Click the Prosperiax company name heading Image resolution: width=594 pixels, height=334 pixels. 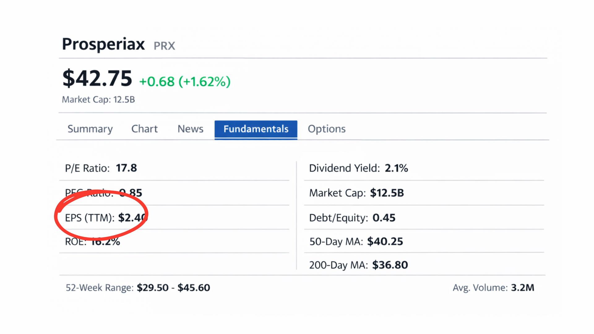pyautogui.click(x=103, y=44)
